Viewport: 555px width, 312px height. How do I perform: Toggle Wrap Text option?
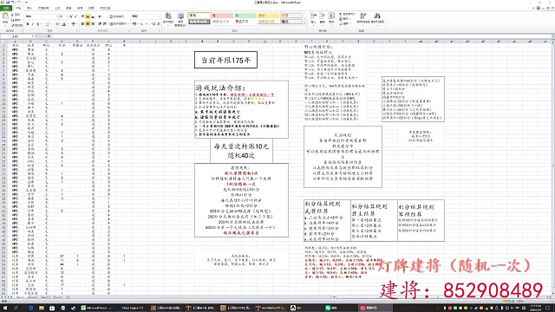(116, 16)
